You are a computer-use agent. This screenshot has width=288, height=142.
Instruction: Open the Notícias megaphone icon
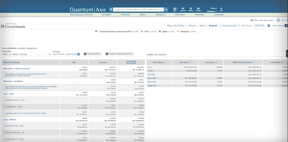[183, 9]
